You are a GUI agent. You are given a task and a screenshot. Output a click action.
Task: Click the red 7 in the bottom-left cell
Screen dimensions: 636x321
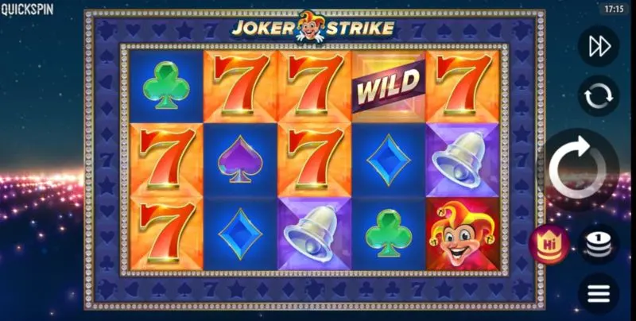(166, 234)
